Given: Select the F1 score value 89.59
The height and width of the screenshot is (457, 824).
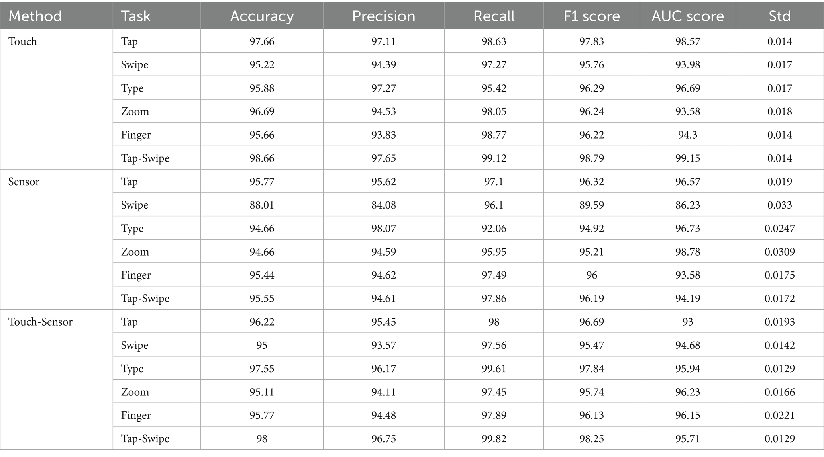Looking at the screenshot, I should tap(591, 205).
